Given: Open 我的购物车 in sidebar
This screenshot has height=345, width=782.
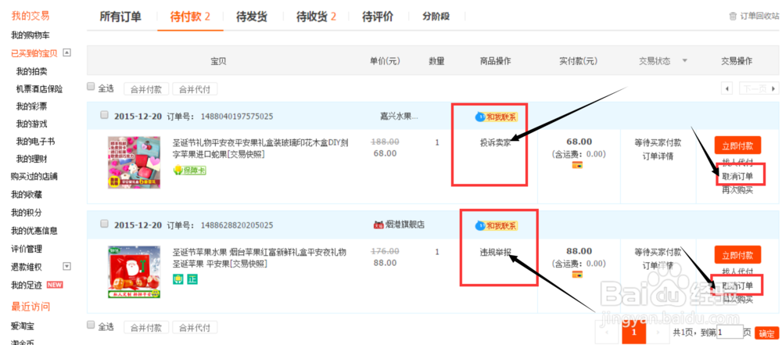Looking at the screenshot, I should tap(30, 35).
